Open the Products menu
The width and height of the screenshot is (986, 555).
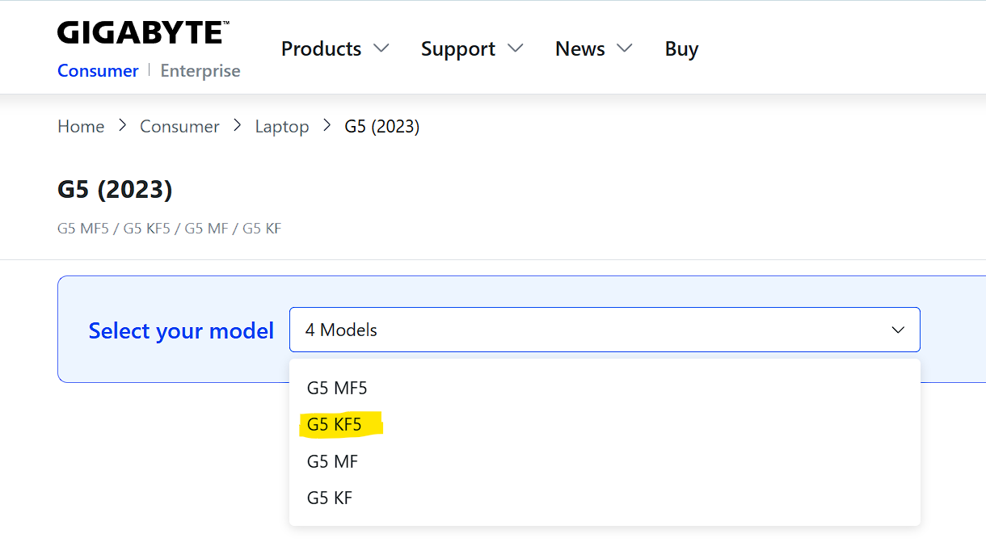321,49
